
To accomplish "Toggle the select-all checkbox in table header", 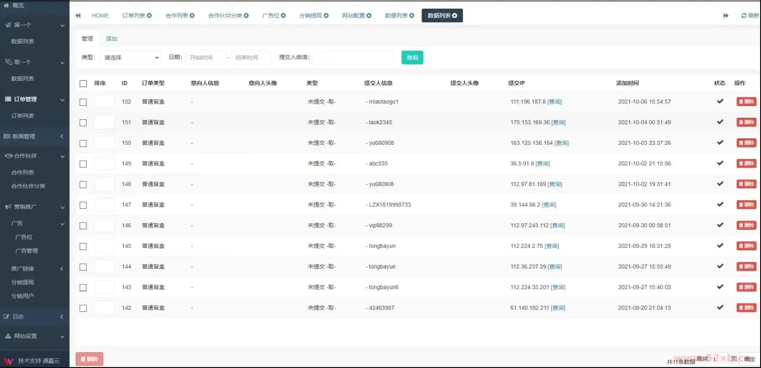I will (x=83, y=84).
